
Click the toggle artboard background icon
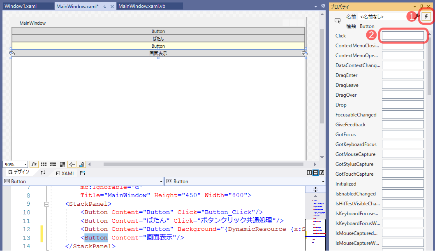coord(62,164)
